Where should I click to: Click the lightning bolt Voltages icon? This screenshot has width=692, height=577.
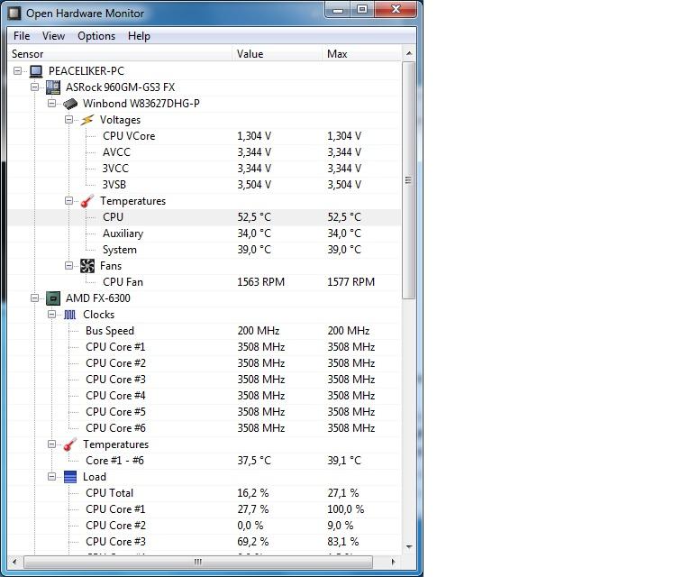click(87, 120)
